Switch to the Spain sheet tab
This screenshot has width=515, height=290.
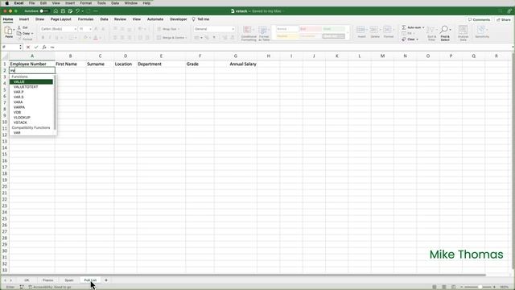coord(69,280)
